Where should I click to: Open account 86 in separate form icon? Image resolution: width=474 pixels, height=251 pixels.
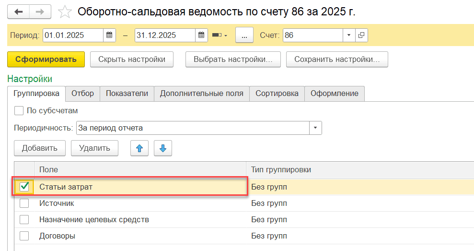click(361, 35)
